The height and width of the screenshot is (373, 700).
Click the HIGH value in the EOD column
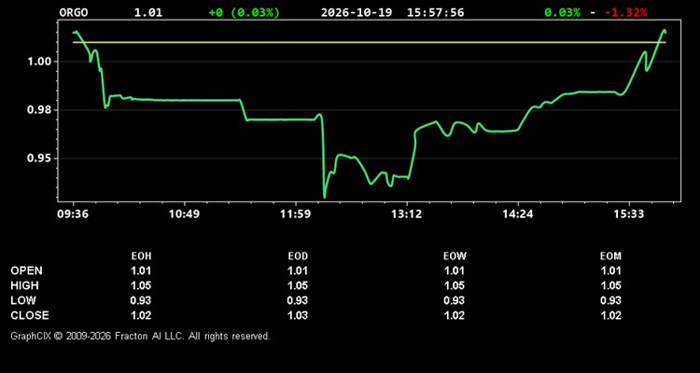tap(298, 285)
